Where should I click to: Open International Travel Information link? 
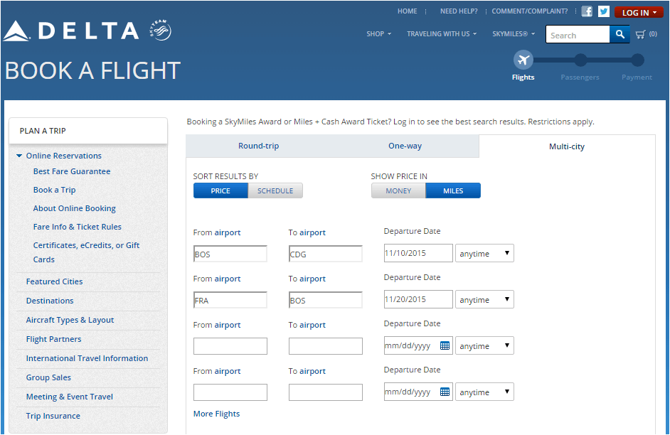(x=87, y=358)
